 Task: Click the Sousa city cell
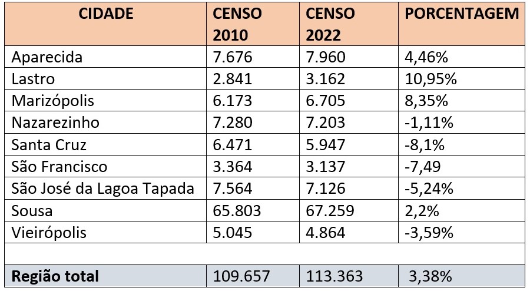(32, 210)
